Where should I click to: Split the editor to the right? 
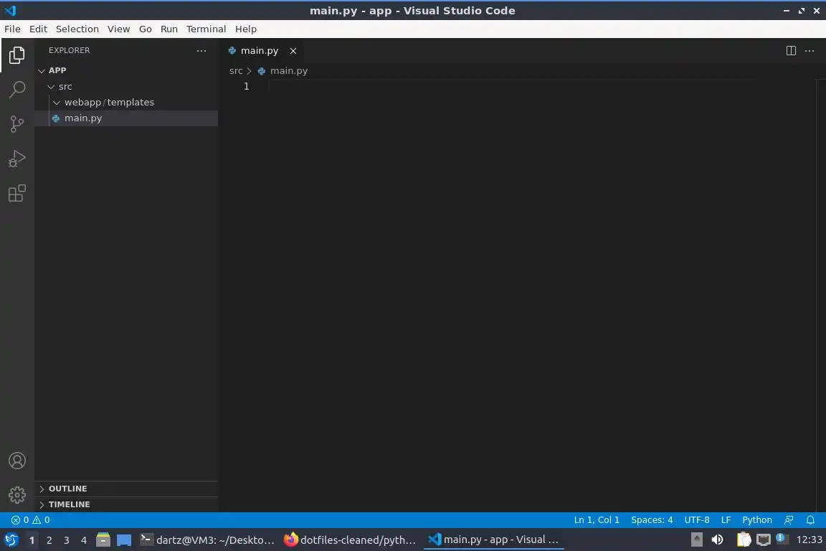[x=791, y=51]
